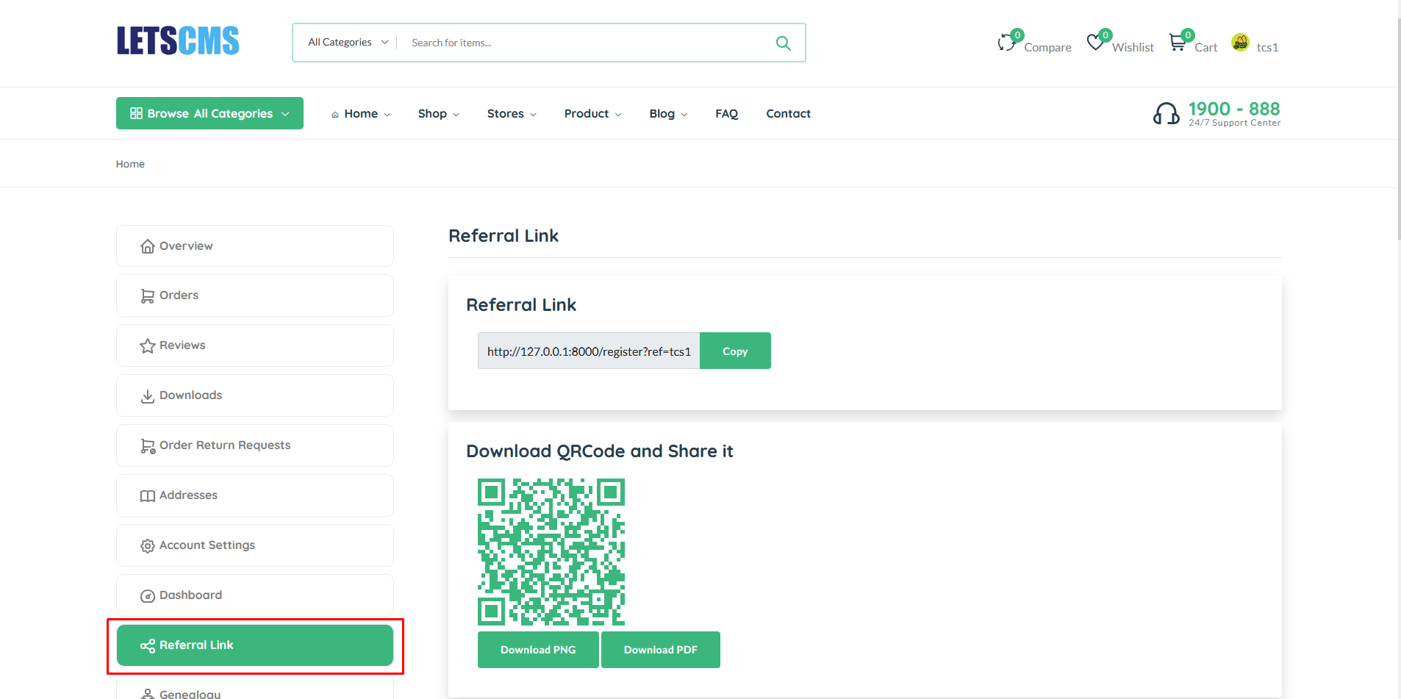Click the headset support icon near 1900-888

pyautogui.click(x=1167, y=113)
